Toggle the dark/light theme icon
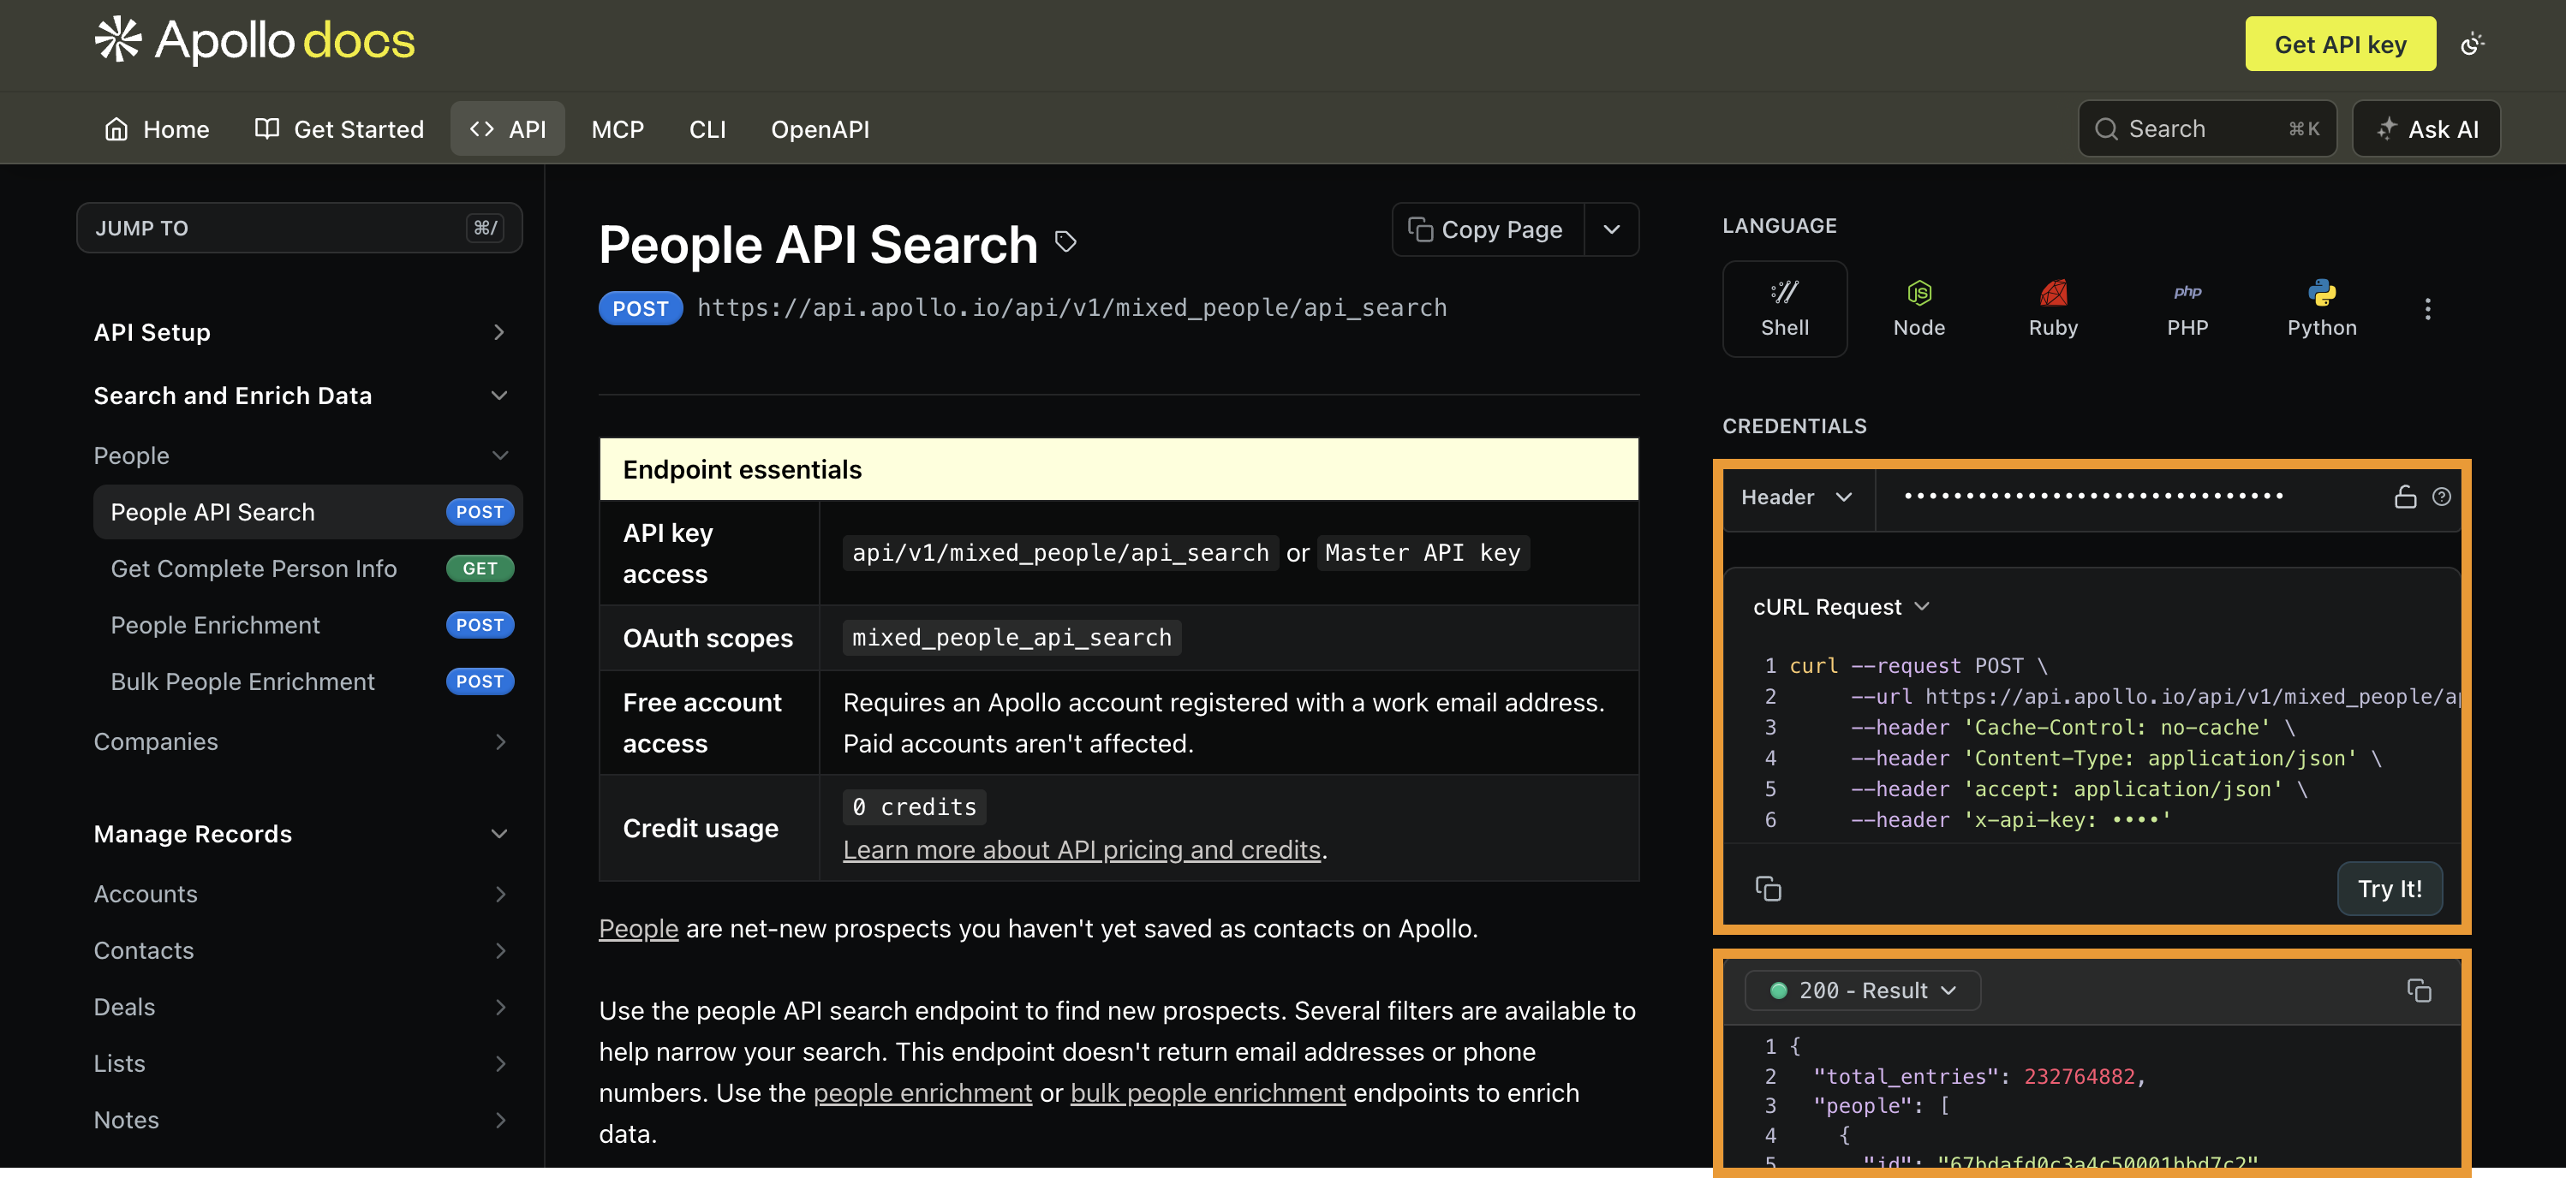This screenshot has width=2566, height=1178. pos(2473,44)
